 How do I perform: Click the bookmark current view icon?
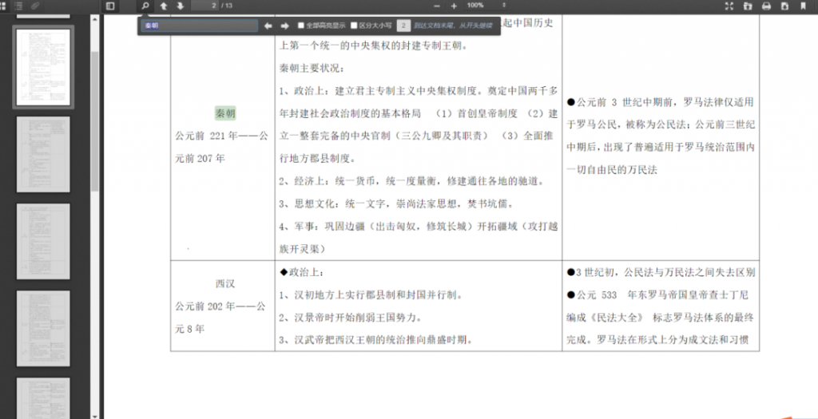pos(803,6)
